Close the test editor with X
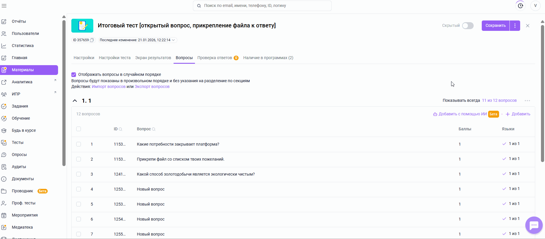The width and height of the screenshot is (545, 239). (528, 26)
